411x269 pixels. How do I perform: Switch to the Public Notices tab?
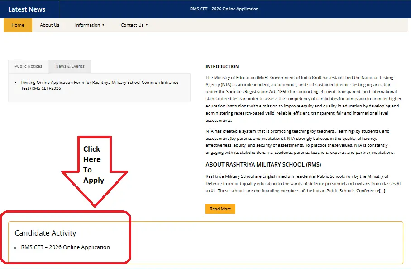[x=29, y=66]
